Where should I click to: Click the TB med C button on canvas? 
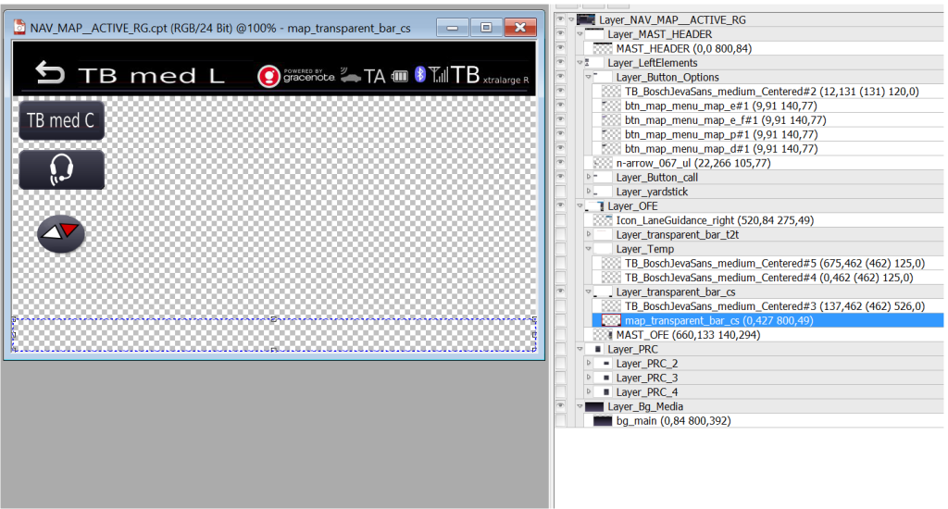tap(61, 120)
